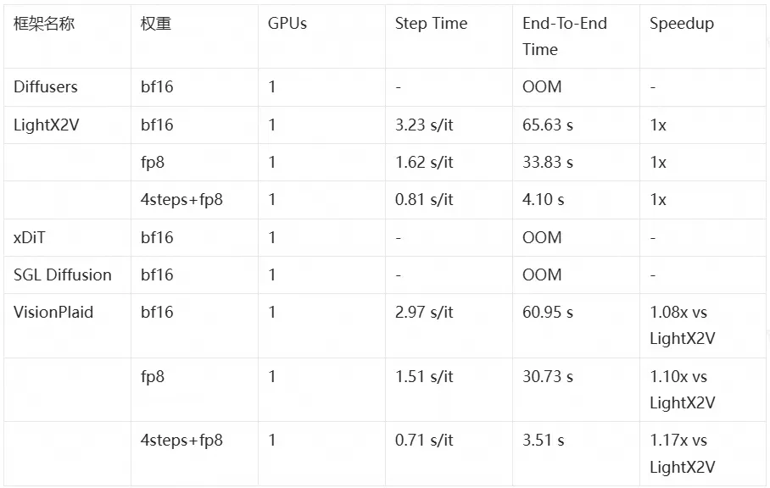Click "LightX2V" in the framework name column

tap(46, 125)
